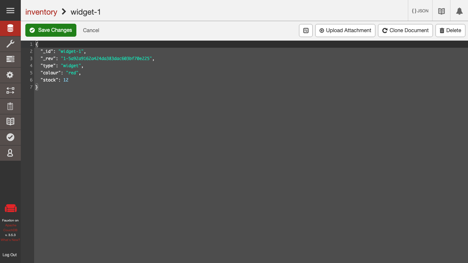The width and height of the screenshot is (468, 263).
Task: Open the What's New? link
Action: click(x=10, y=240)
